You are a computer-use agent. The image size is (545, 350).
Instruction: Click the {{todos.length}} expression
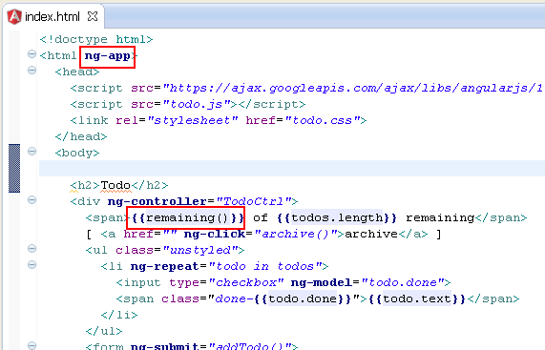coord(337,217)
